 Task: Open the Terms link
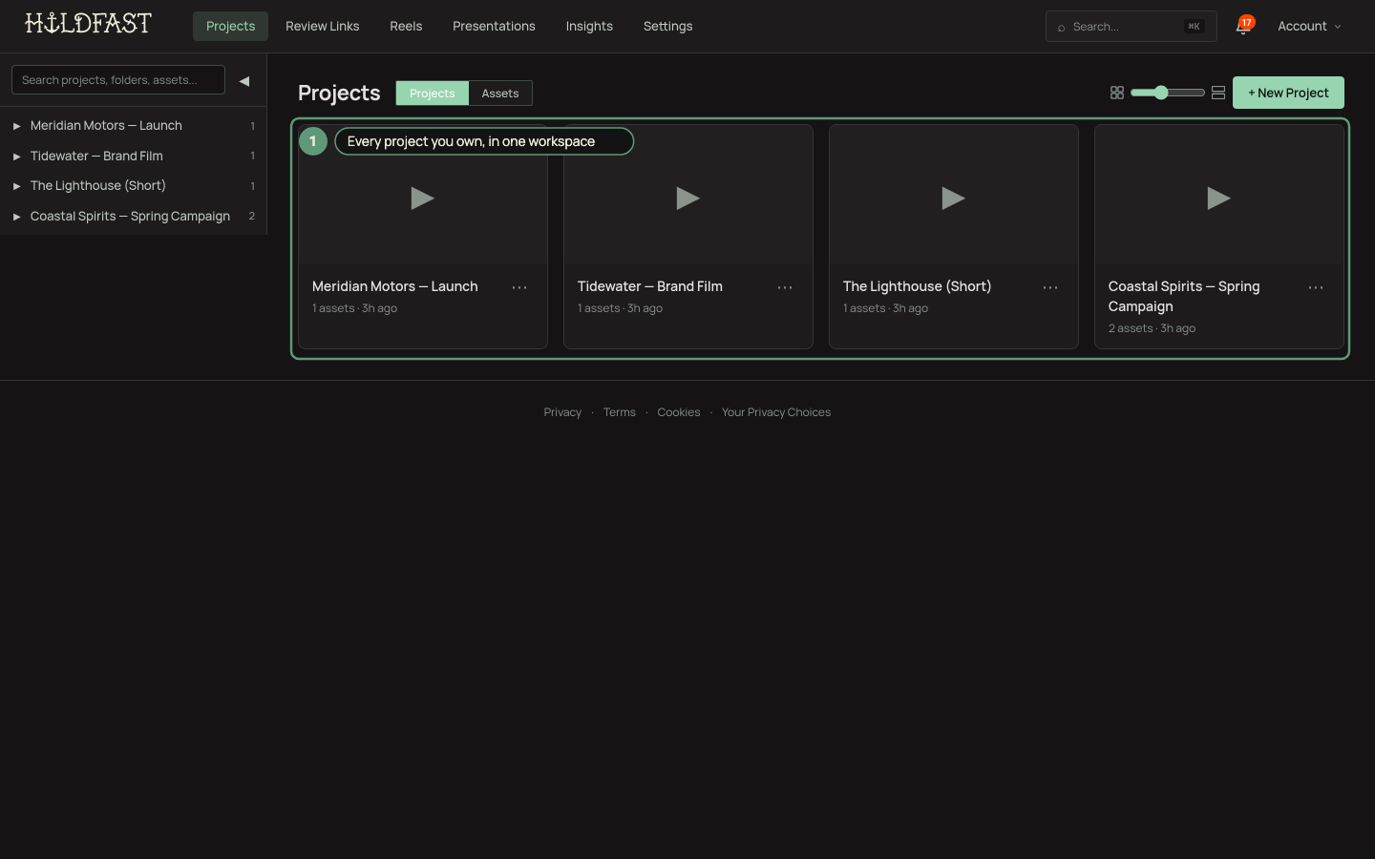coord(619,412)
